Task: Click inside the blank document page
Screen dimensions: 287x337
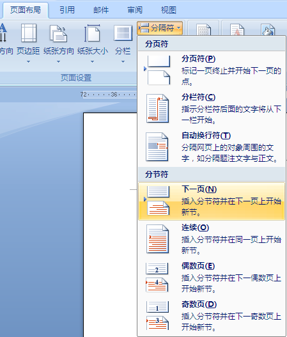Action: pyautogui.click(x=110, y=224)
